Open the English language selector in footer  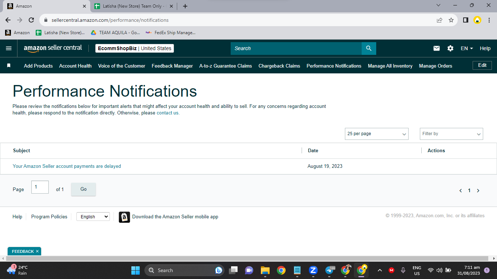pyautogui.click(x=93, y=217)
